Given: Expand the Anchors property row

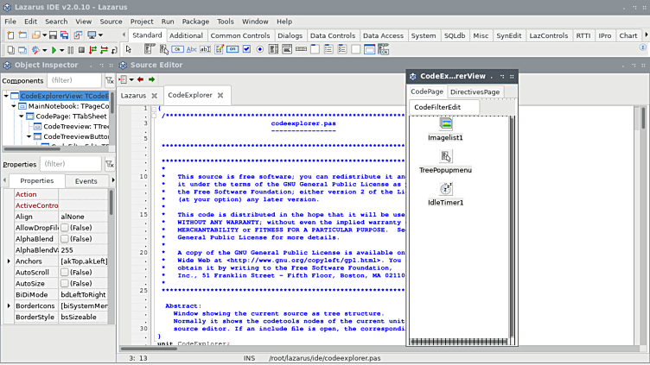Looking at the screenshot, I should tap(10, 261).
